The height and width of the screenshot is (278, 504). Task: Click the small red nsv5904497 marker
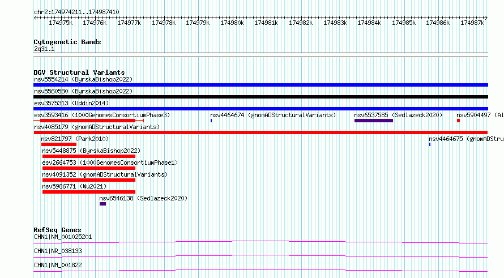click(x=458, y=121)
